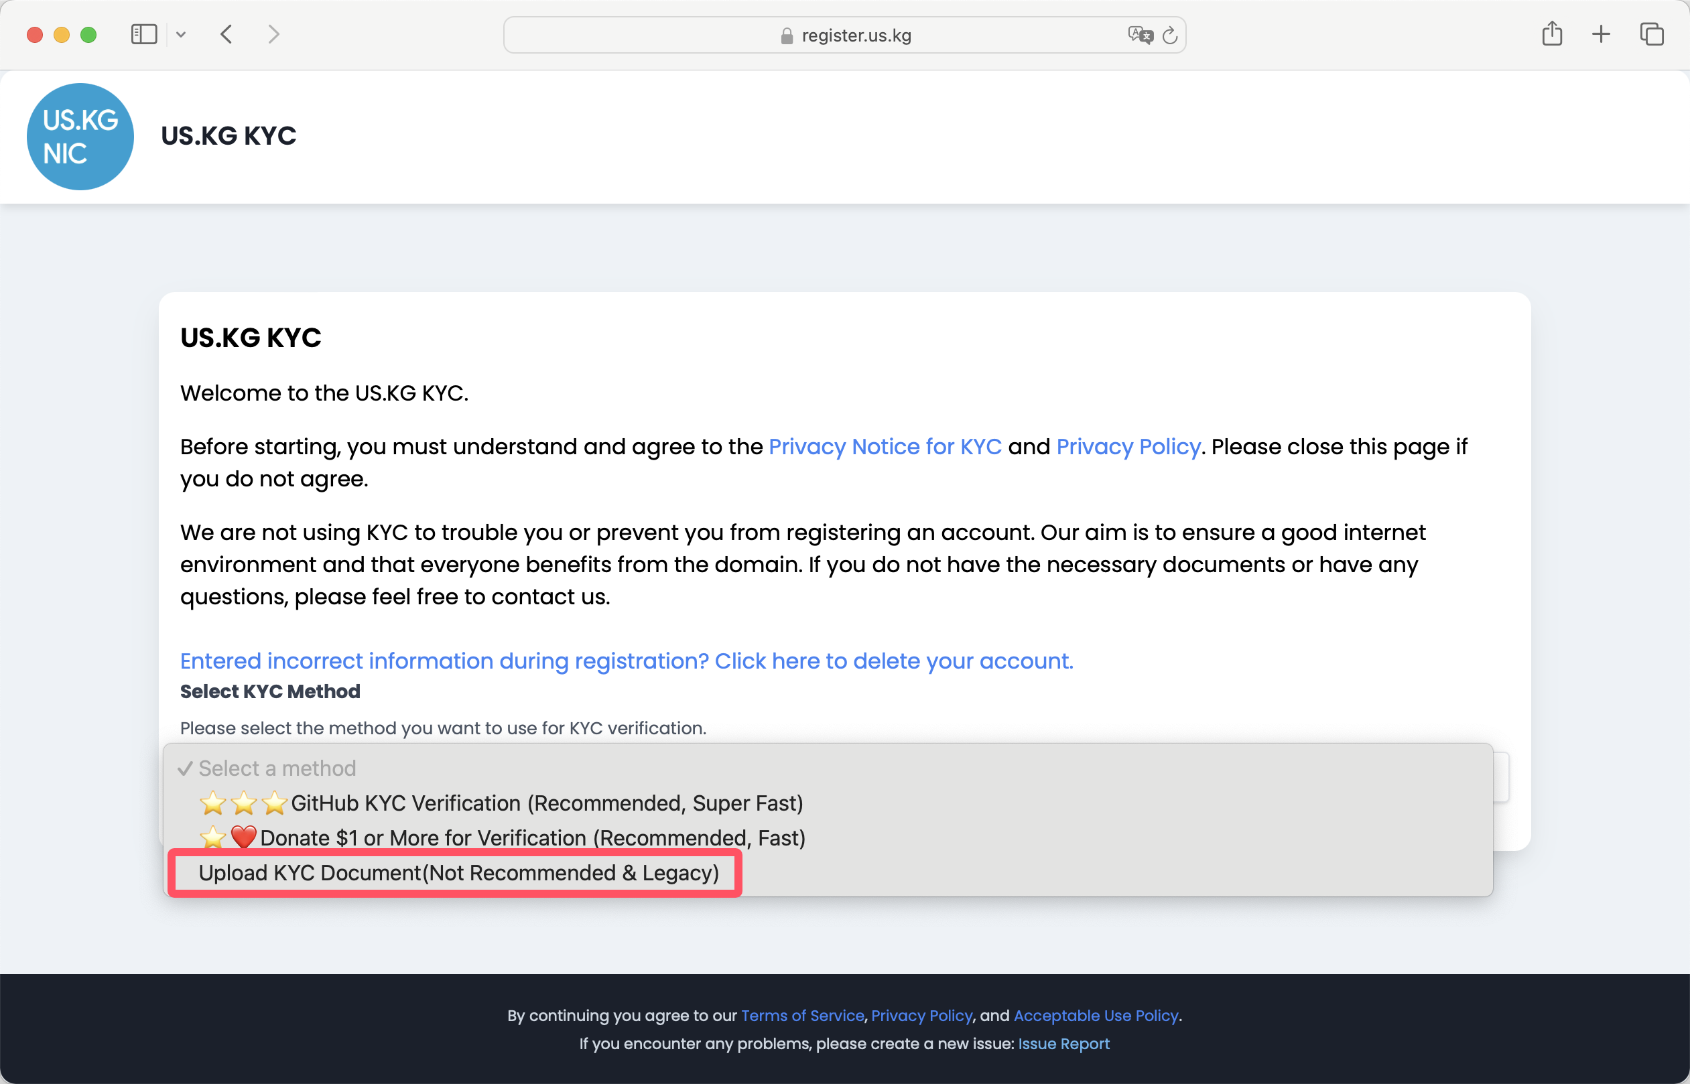Click the delete your account link

click(627, 661)
